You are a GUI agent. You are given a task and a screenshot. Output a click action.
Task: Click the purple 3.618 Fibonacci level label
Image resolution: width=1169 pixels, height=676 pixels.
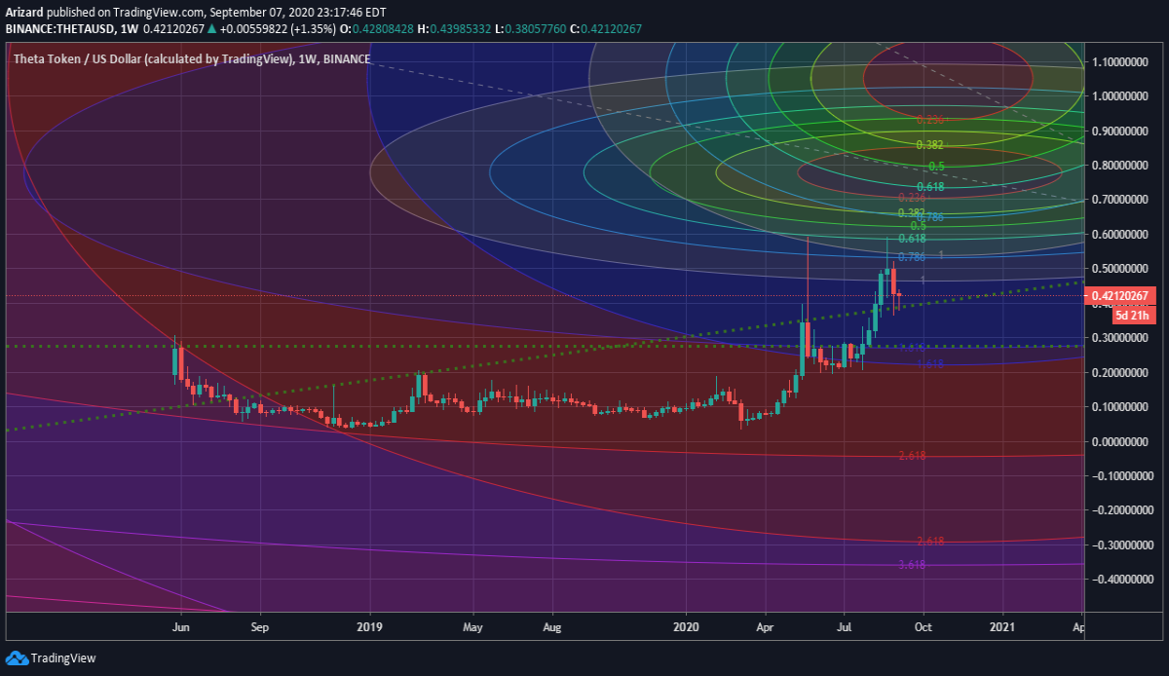tap(912, 565)
